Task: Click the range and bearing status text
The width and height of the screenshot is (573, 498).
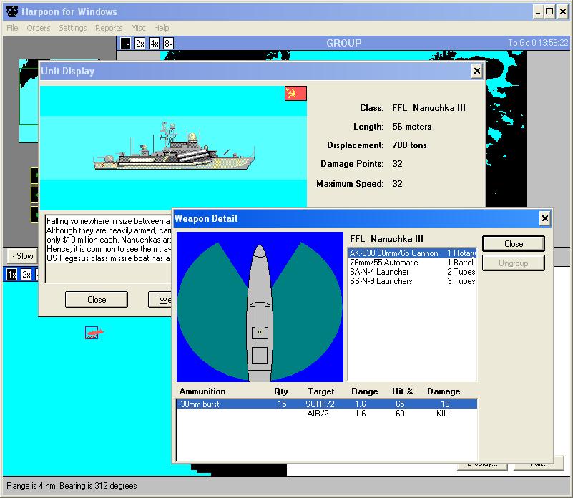Action: click(x=72, y=486)
